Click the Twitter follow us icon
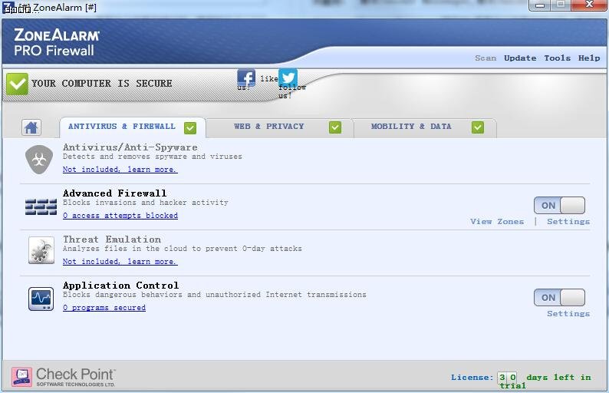Image resolution: width=609 pixels, height=393 pixels. pos(288,78)
